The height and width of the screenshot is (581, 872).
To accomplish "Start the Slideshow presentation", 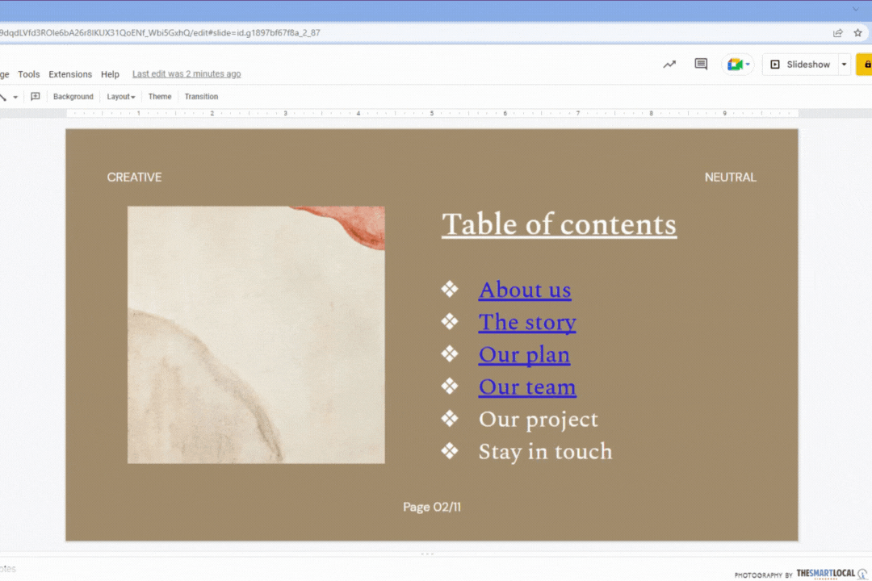I will 799,65.
